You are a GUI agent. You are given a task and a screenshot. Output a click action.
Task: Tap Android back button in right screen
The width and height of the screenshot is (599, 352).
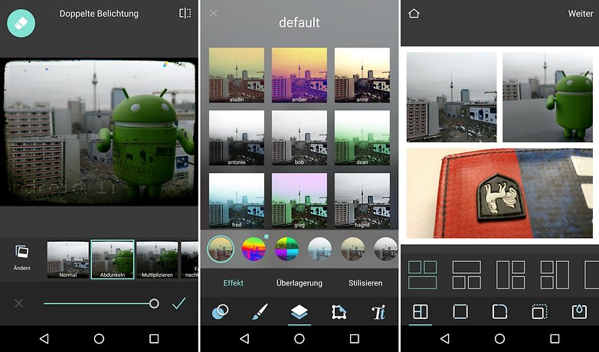tap(445, 338)
